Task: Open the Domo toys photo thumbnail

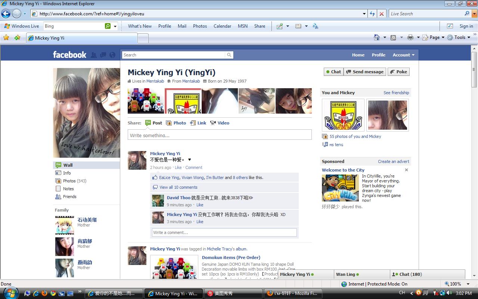Action: [x=146, y=101]
